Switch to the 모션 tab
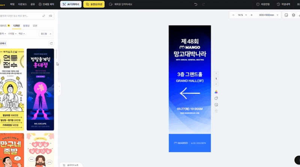Viewport: 300px width, 167px height. pos(35,25)
